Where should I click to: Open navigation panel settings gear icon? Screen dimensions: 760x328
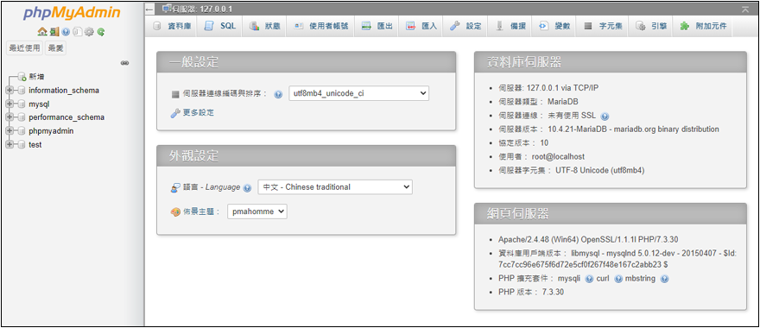(89, 32)
